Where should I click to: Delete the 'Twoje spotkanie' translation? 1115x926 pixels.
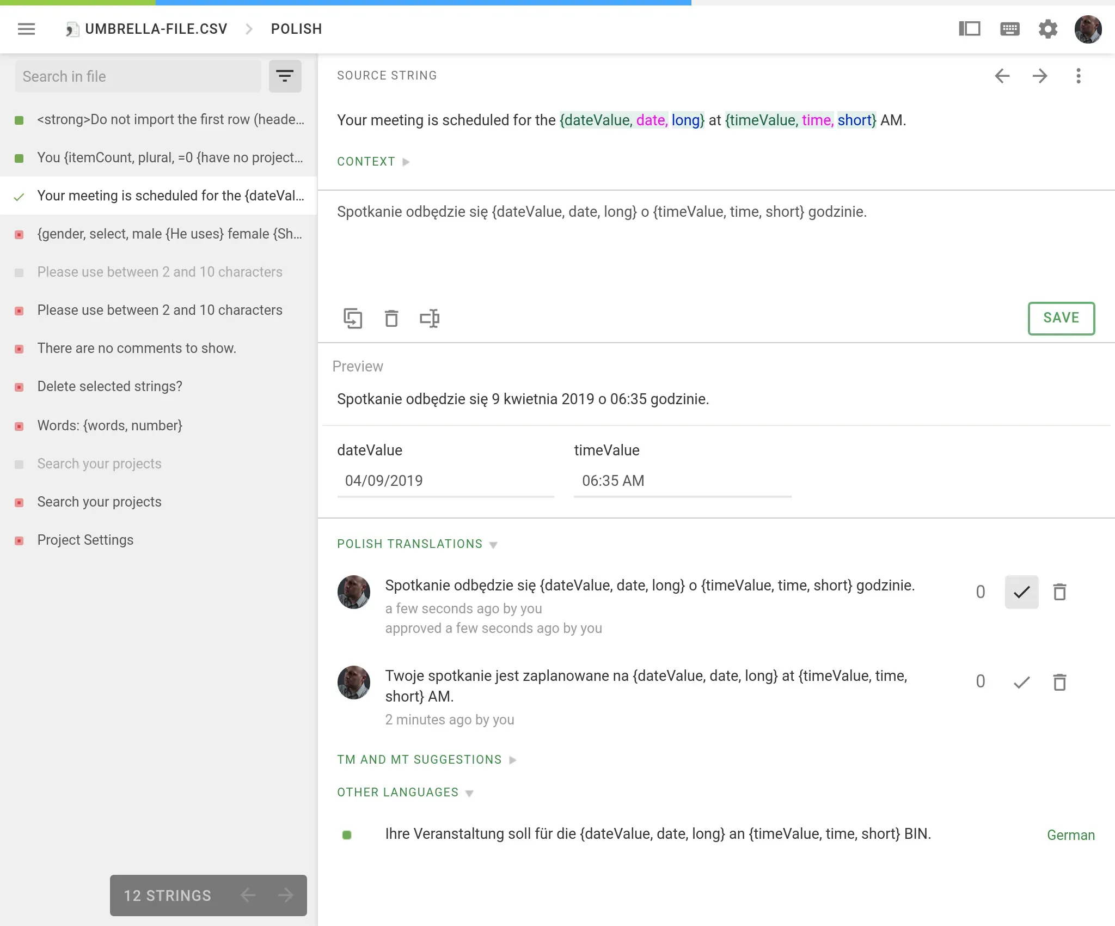coord(1059,682)
